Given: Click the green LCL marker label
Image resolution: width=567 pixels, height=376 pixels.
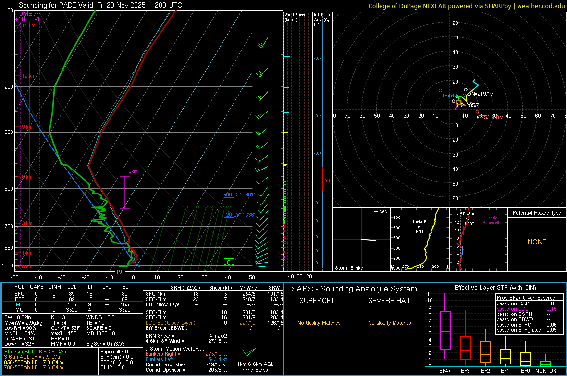Looking at the screenshot, I should (229, 263).
